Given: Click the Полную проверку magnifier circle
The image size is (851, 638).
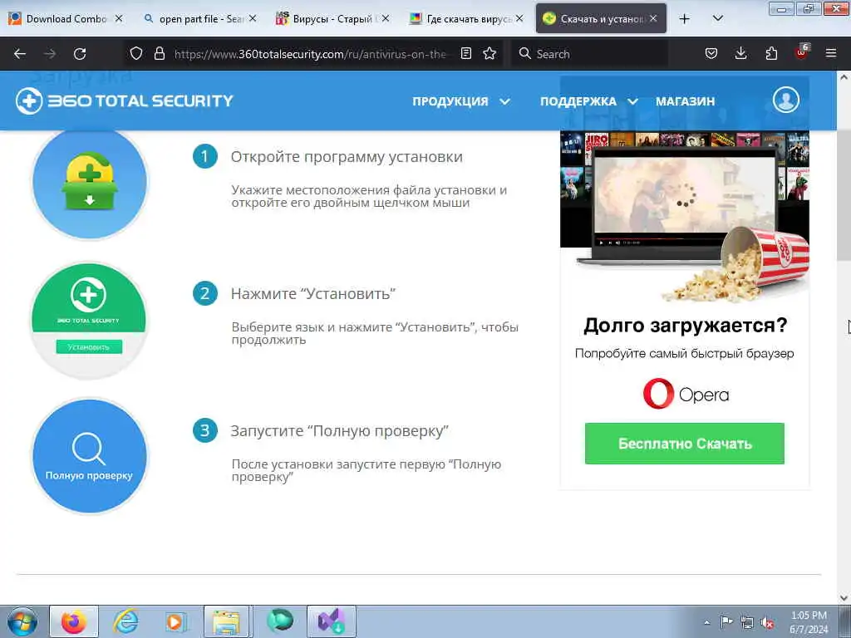Looking at the screenshot, I should (90, 456).
